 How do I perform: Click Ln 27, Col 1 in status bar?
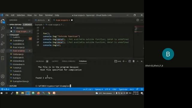[x=88, y=89]
